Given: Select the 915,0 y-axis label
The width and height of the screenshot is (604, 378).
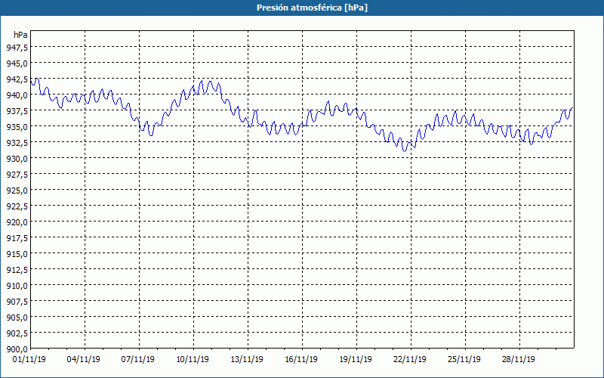Looking at the screenshot, I should (17, 254).
